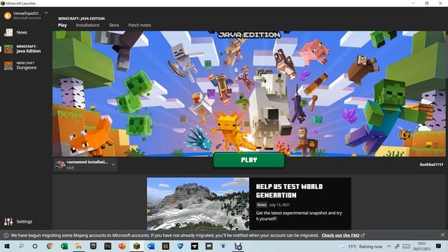Dismiss the migration notice banner
The width and height of the screenshot is (448, 252).
442,235
